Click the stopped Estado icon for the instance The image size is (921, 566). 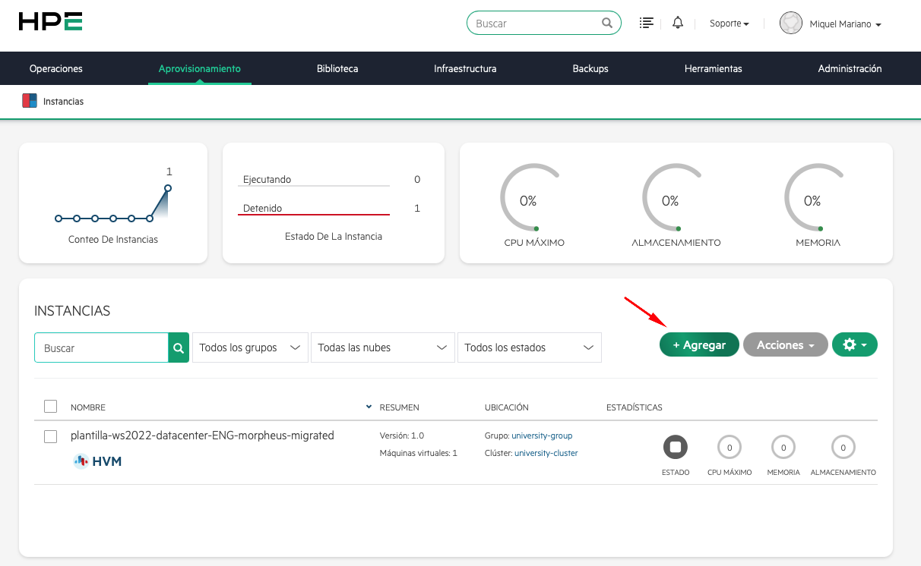[675, 448]
